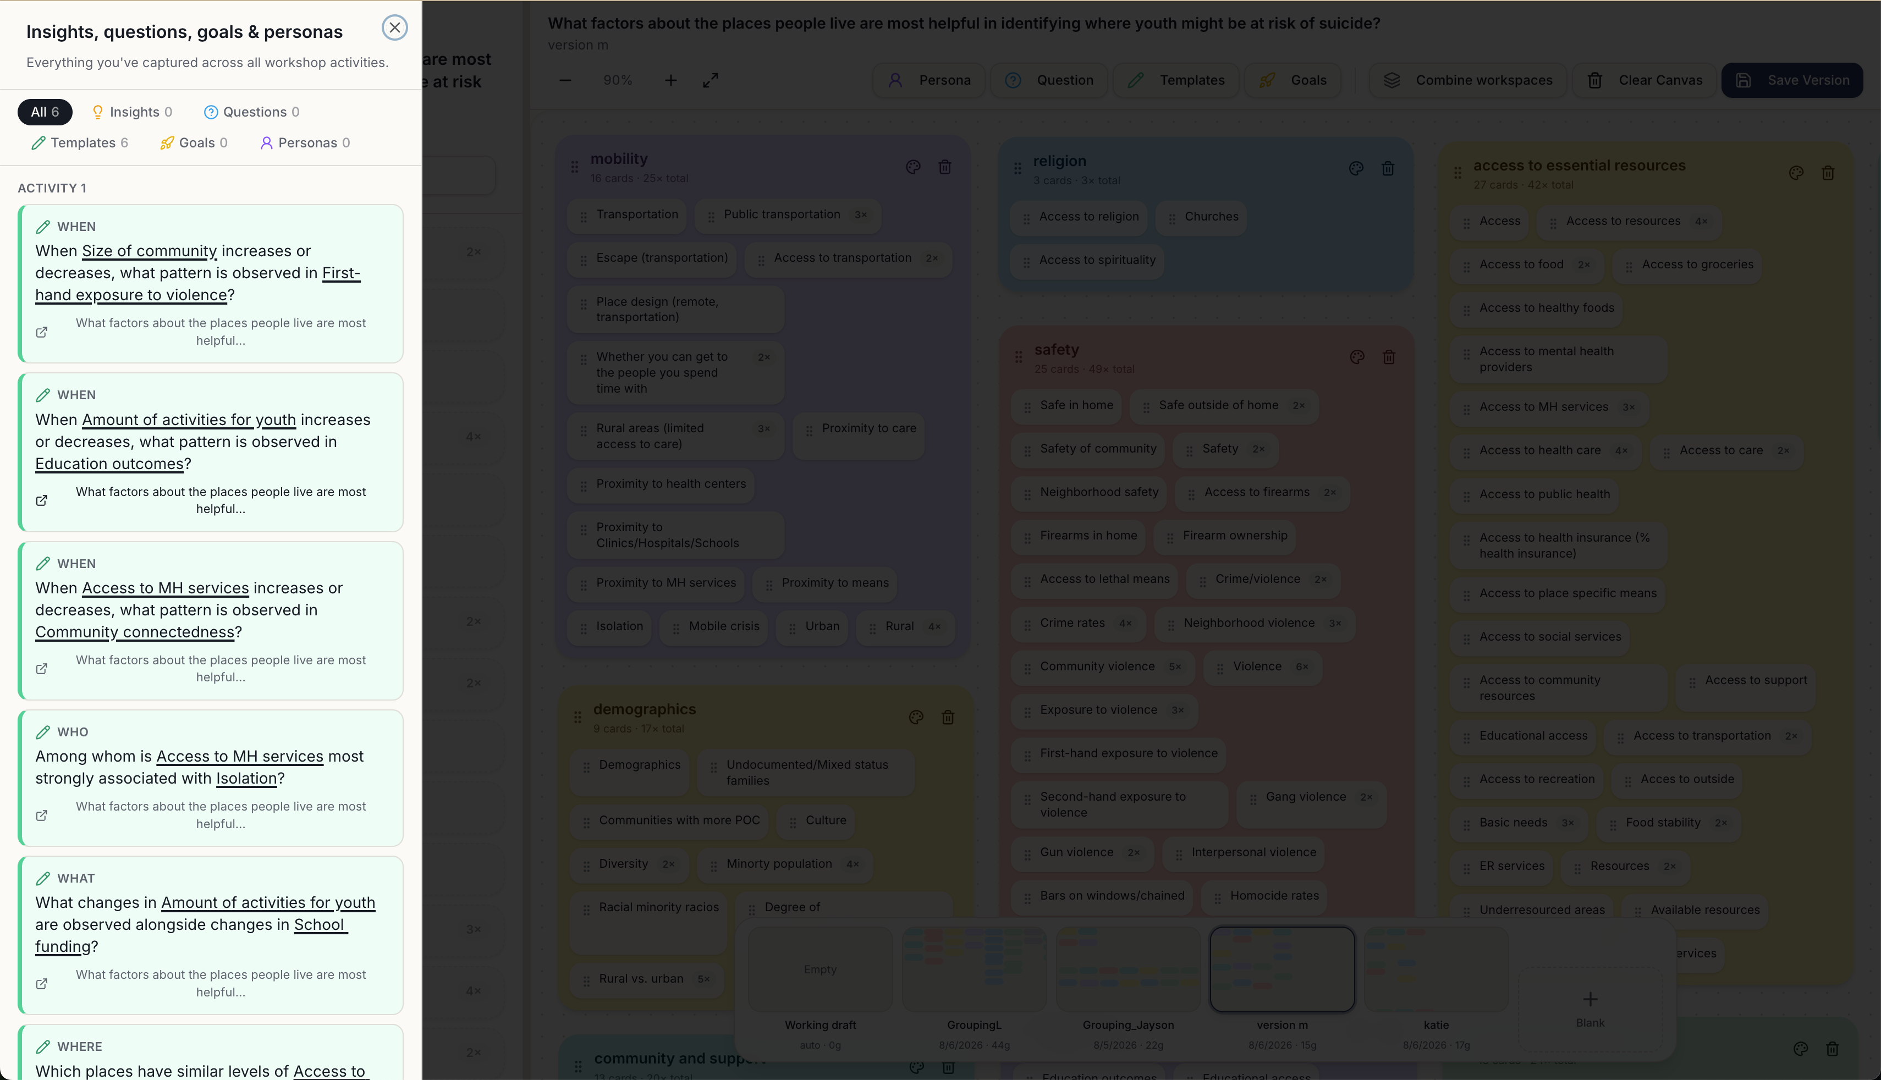Grab the drag handle of the religion group

(x=1018, y=168)
